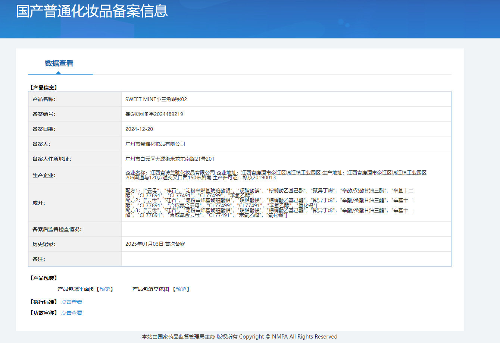500x343 pixels.
Task: Click the 产品名称 row label
Action: tap(44, 99)
